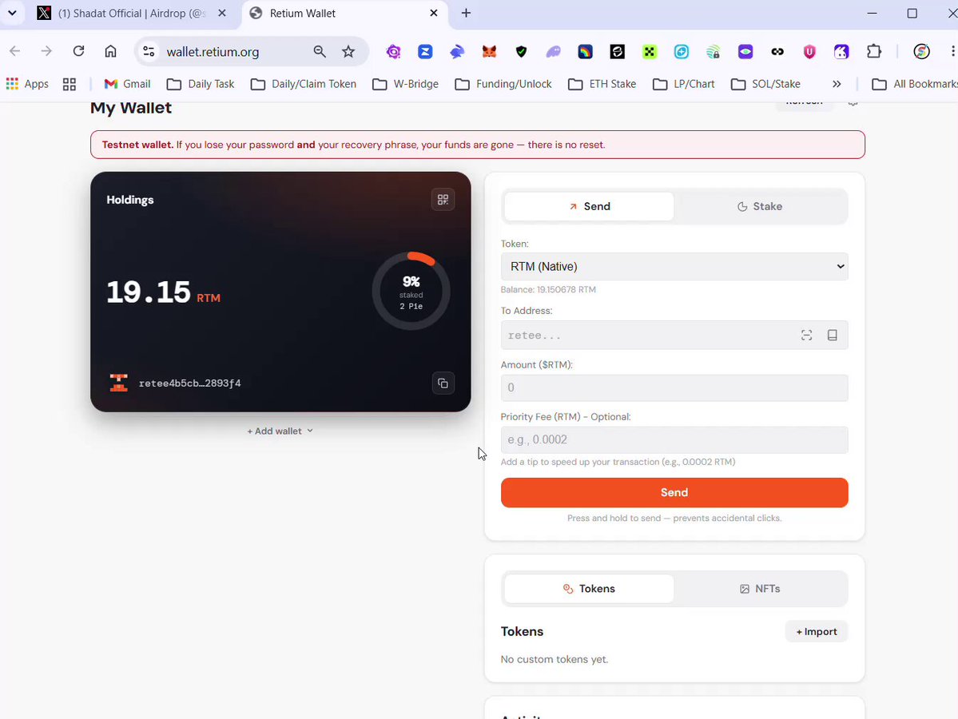Go to the browser home page
Image resolution: width=958 pixels, height=719 pixels.
pyautogui.click(x=110, y=51)
